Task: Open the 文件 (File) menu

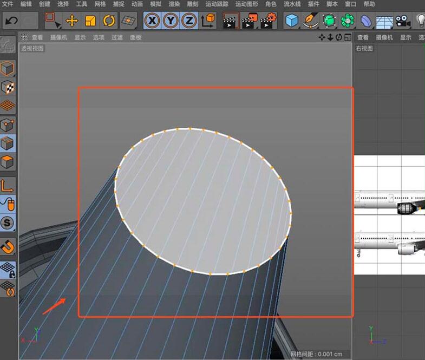Action: click(x=8, y=4)
